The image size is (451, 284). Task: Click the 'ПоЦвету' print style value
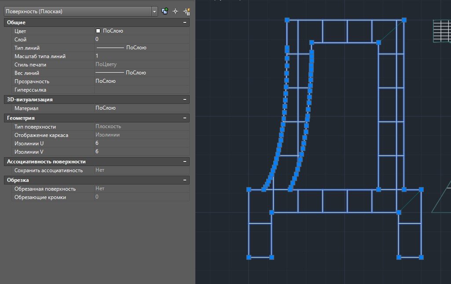click(106, 64)
